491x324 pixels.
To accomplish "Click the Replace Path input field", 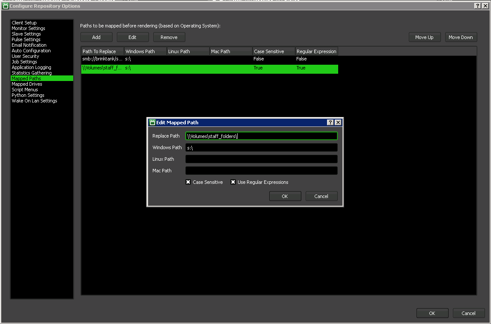I will (261, 136).
